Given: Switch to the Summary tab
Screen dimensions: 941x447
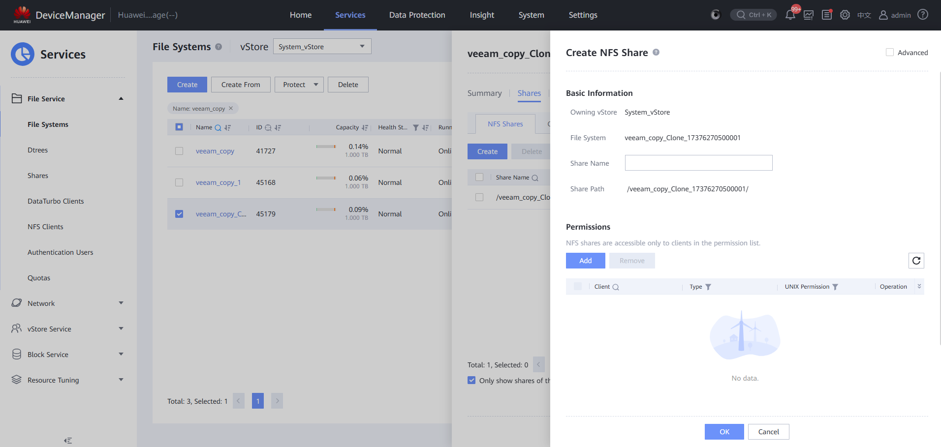Looking at the screenshot, I should (x=484, y=93).
